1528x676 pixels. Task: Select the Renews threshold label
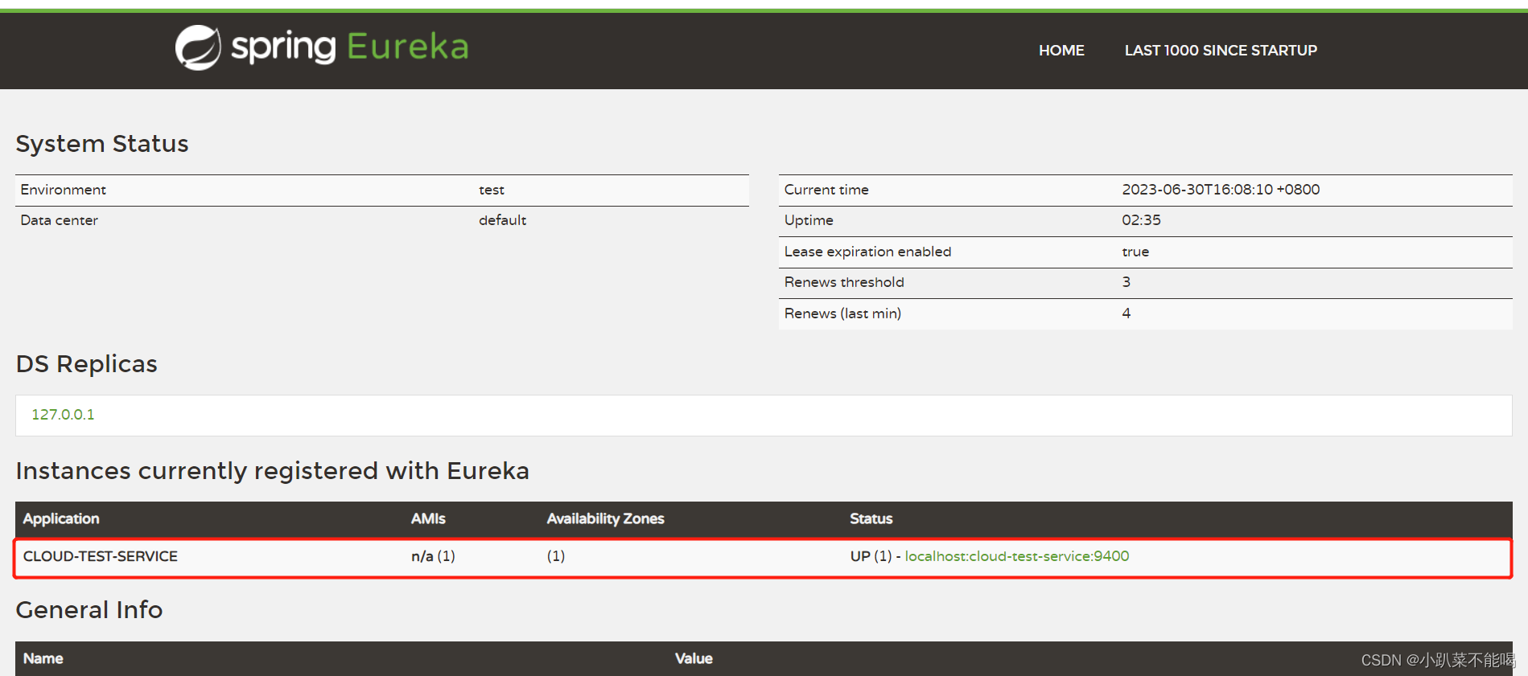tap(844, 282)
